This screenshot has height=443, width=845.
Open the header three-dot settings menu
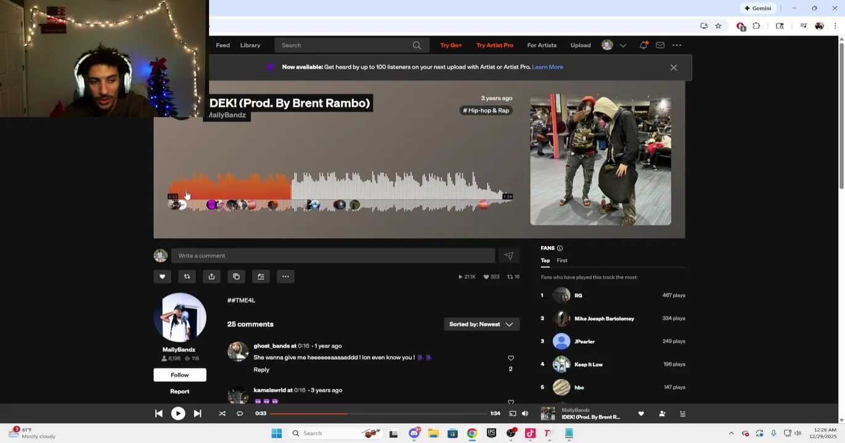pyautogui.click(x=677, y=45)
